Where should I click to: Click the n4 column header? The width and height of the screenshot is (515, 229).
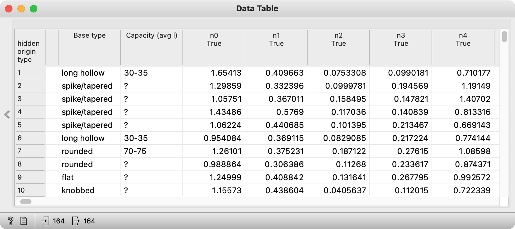click(x=463, y=48)
